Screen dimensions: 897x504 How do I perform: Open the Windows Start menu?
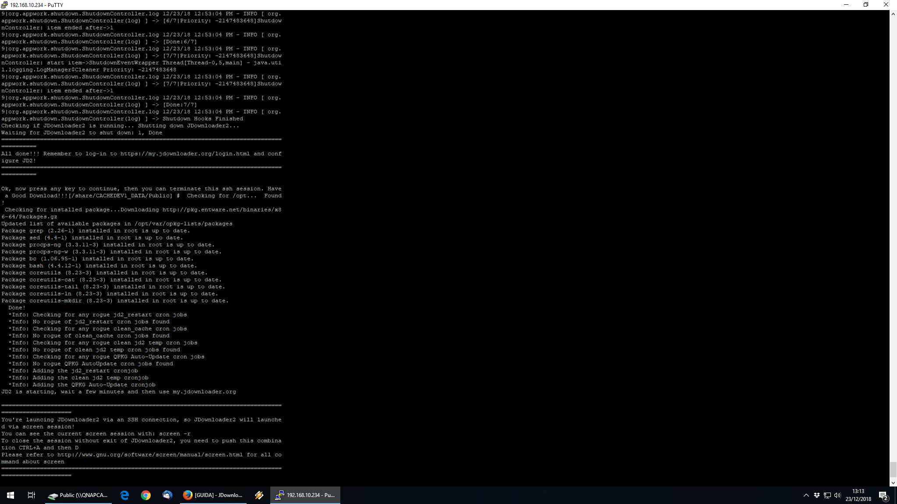click(x=11, y=495)
